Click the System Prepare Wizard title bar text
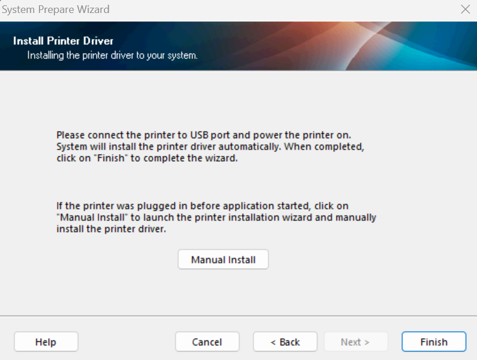Viewport: 477px width, 360px height. [x=56, y=9]
